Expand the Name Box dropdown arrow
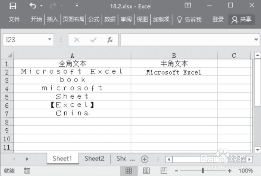Screen dimensions: 261x176 50,40
